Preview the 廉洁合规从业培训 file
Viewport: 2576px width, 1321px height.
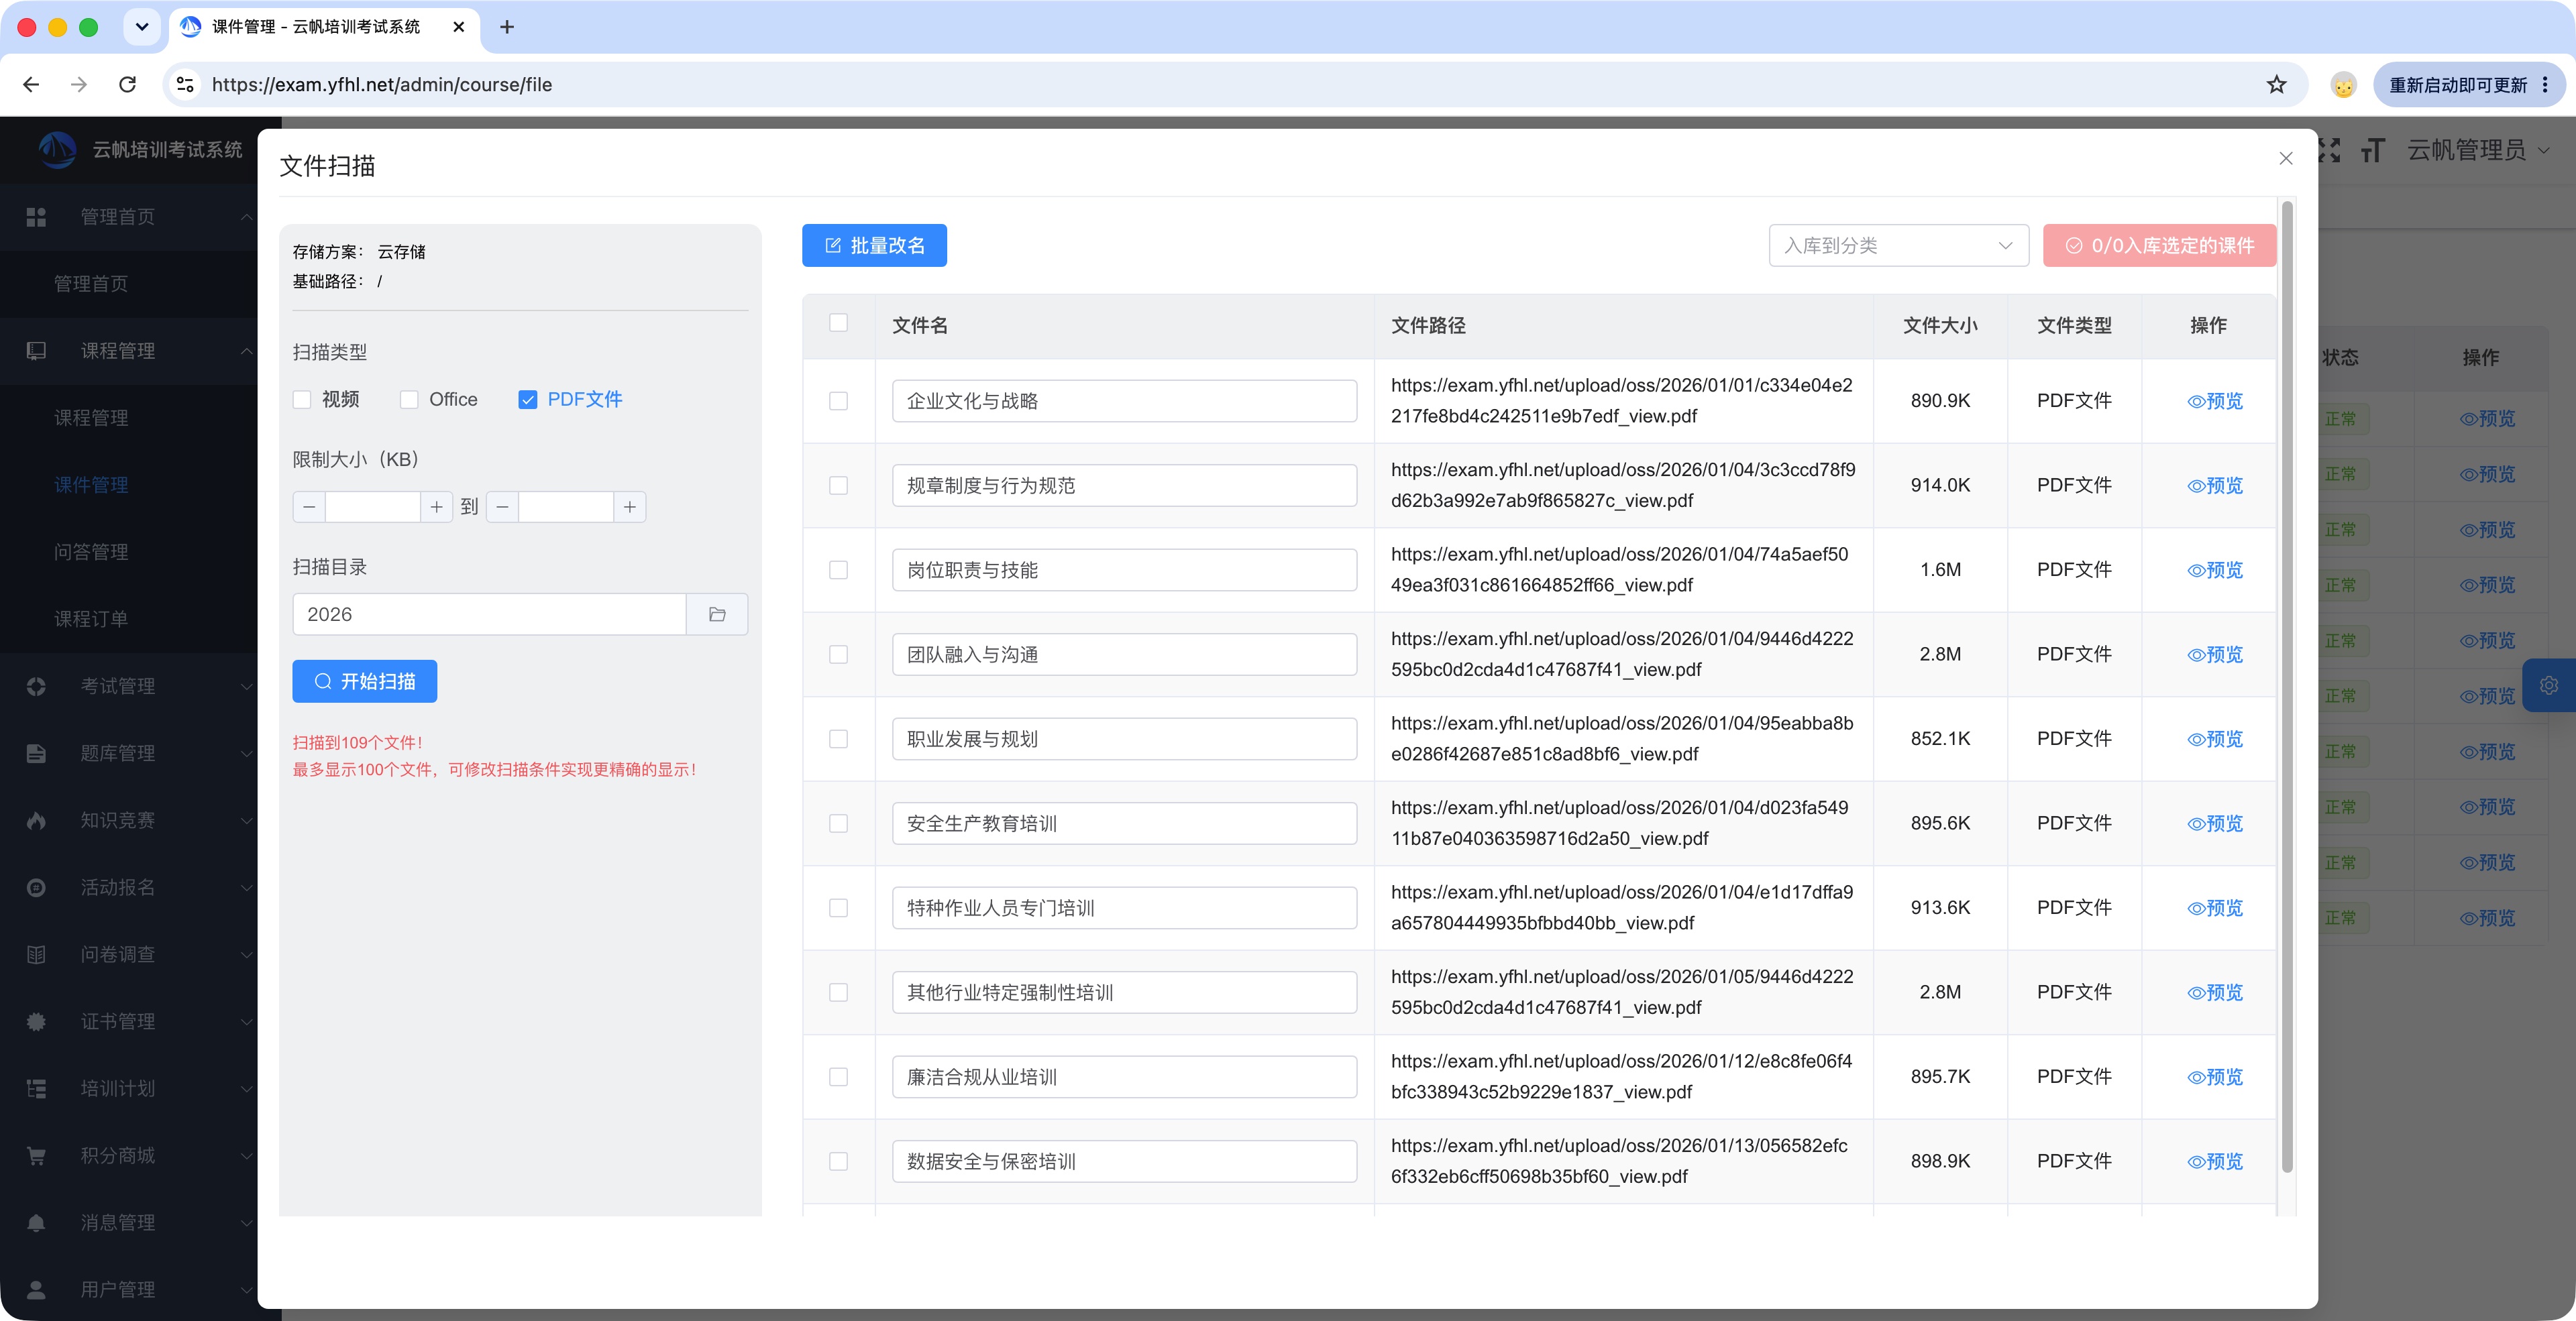(2215, 1077)
